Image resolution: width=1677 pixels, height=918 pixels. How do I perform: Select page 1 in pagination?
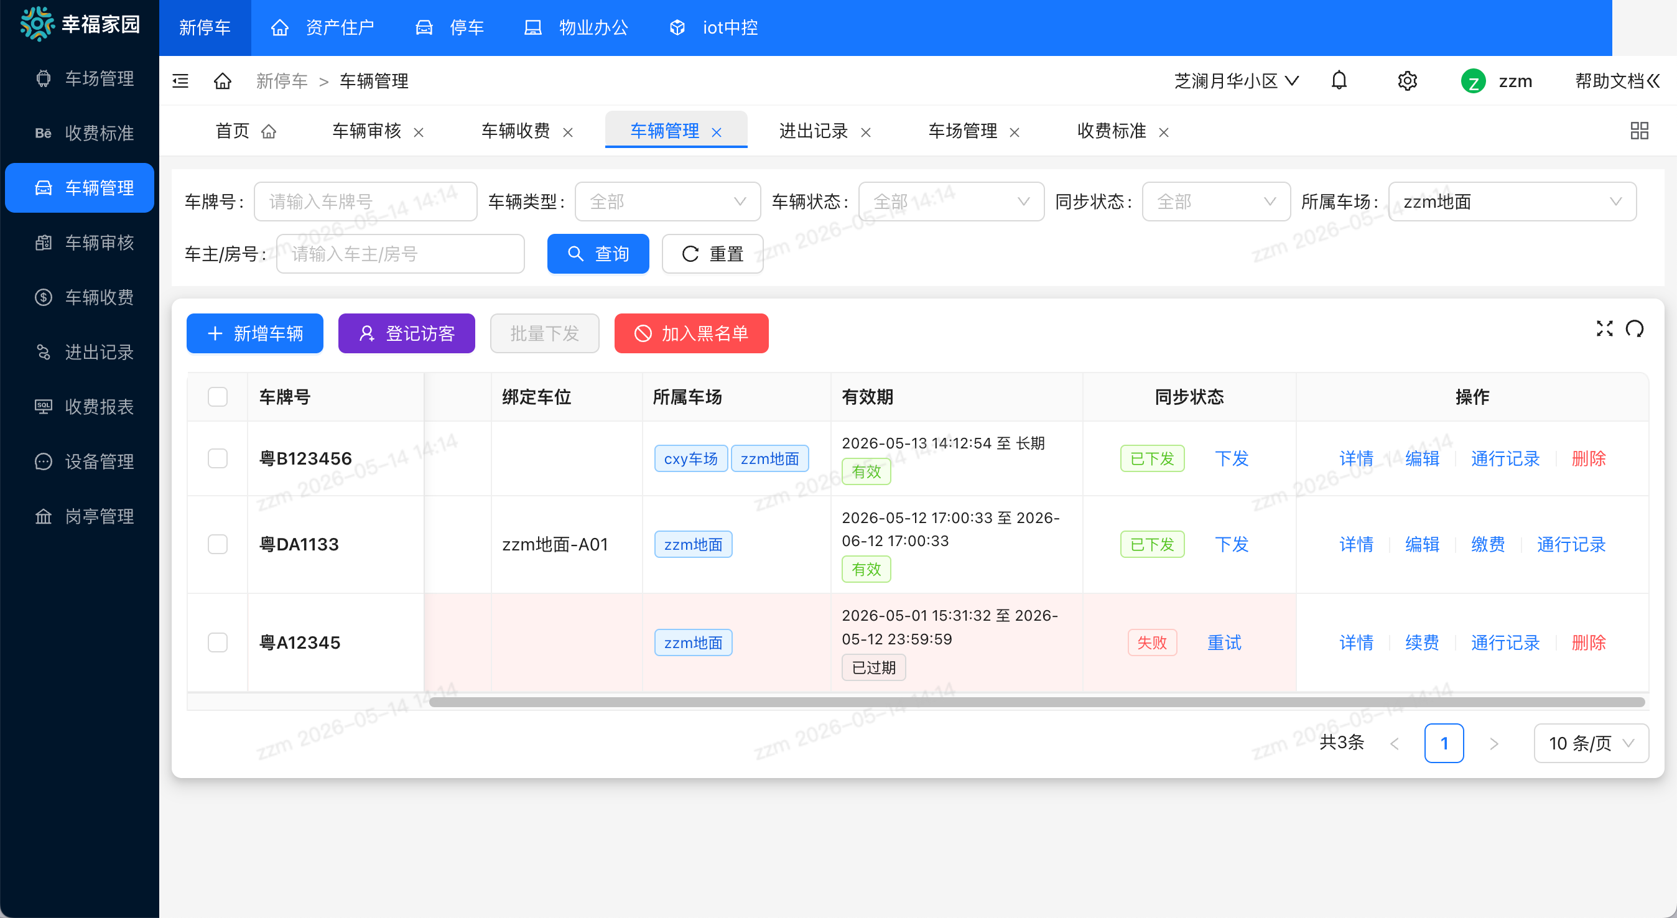click(x=1444, y=743)
